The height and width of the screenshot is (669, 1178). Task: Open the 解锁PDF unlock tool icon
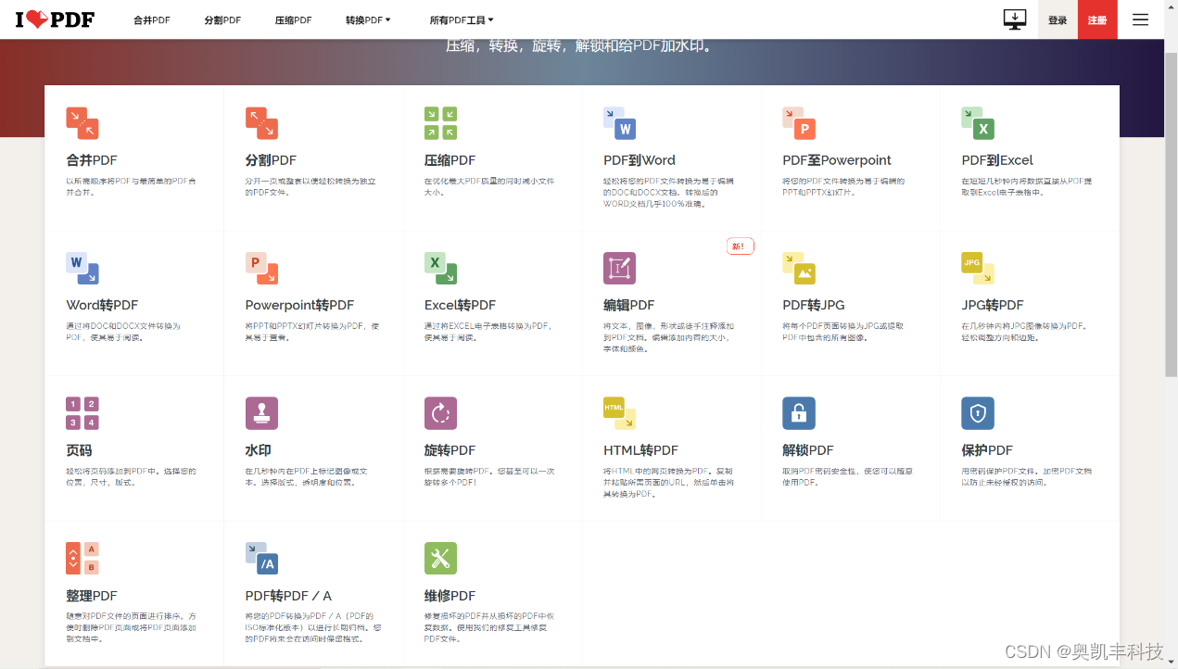click(x=799, y=413)
